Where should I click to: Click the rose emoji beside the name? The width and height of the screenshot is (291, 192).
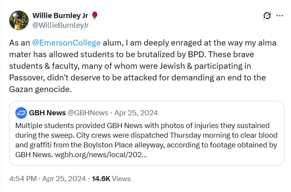[95, 15]
